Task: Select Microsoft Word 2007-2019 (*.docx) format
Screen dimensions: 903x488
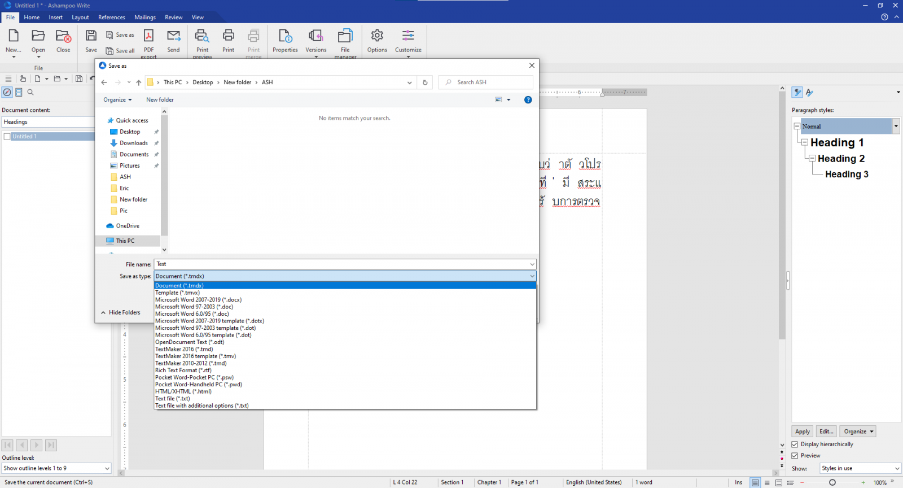Action: pos(198,300)
